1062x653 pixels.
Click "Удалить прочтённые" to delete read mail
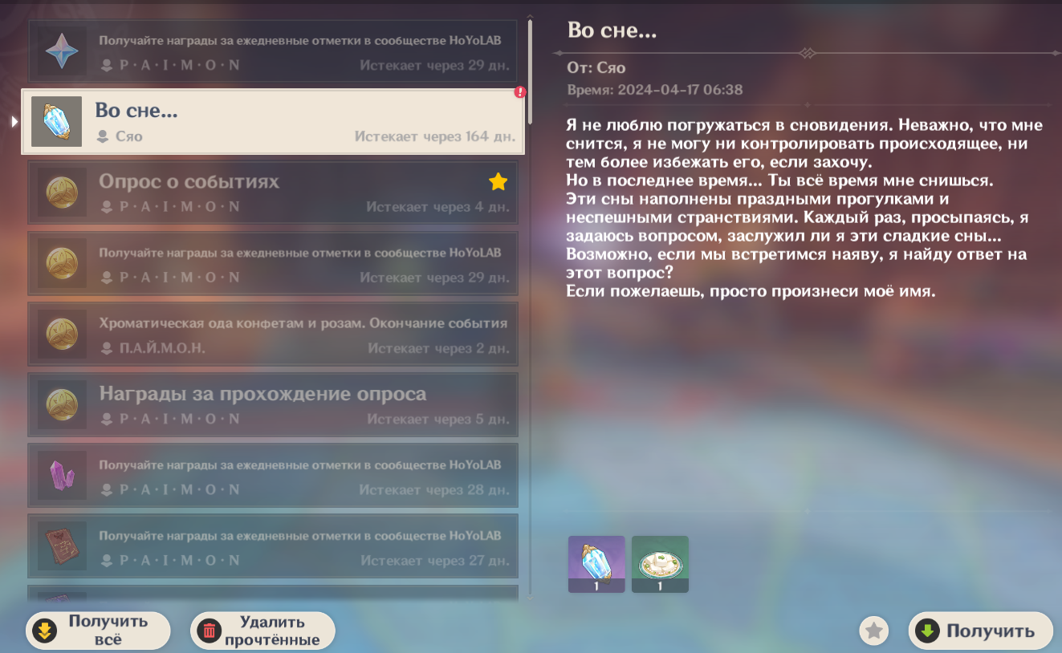click(x=262, y=631)
